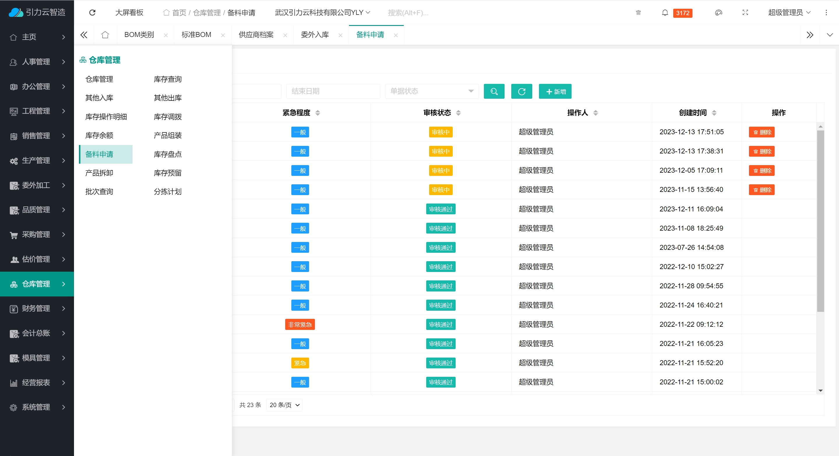839x456 pixels.
Task: Sort by 创建时间 column arrows
Action: [714, 113]
